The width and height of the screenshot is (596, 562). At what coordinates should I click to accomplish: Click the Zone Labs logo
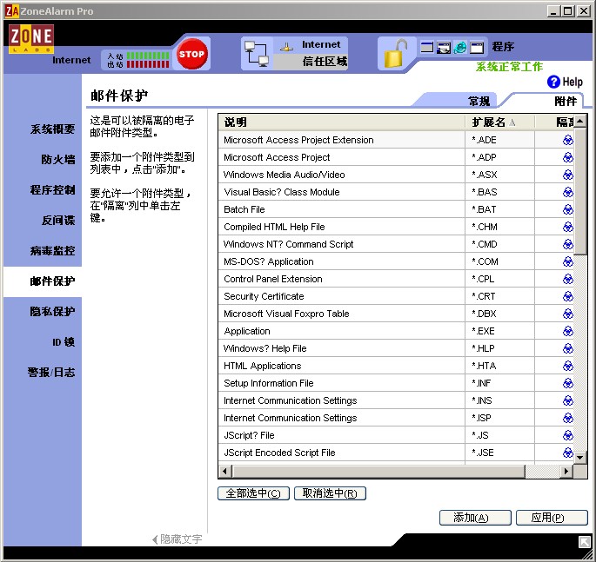pos(31,39)
